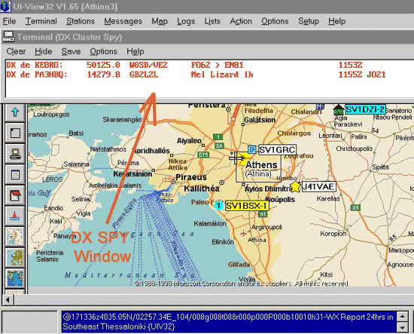
Task: Click the cyan up-arrow toolbar button
Action: click(x=15, y=112)
